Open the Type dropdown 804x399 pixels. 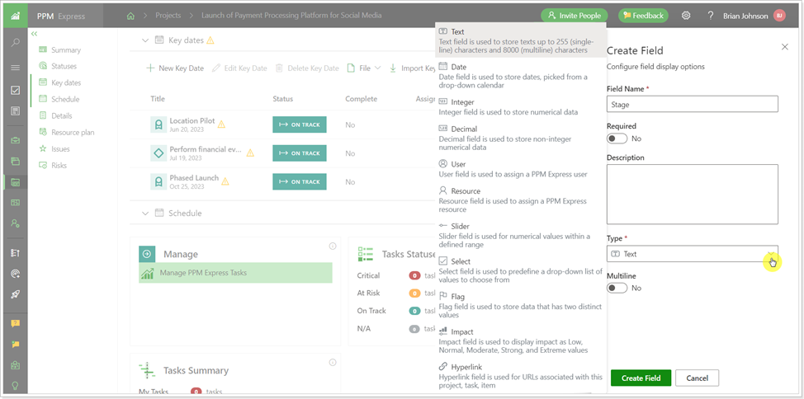pyautogui.click(x=693, y=254)
